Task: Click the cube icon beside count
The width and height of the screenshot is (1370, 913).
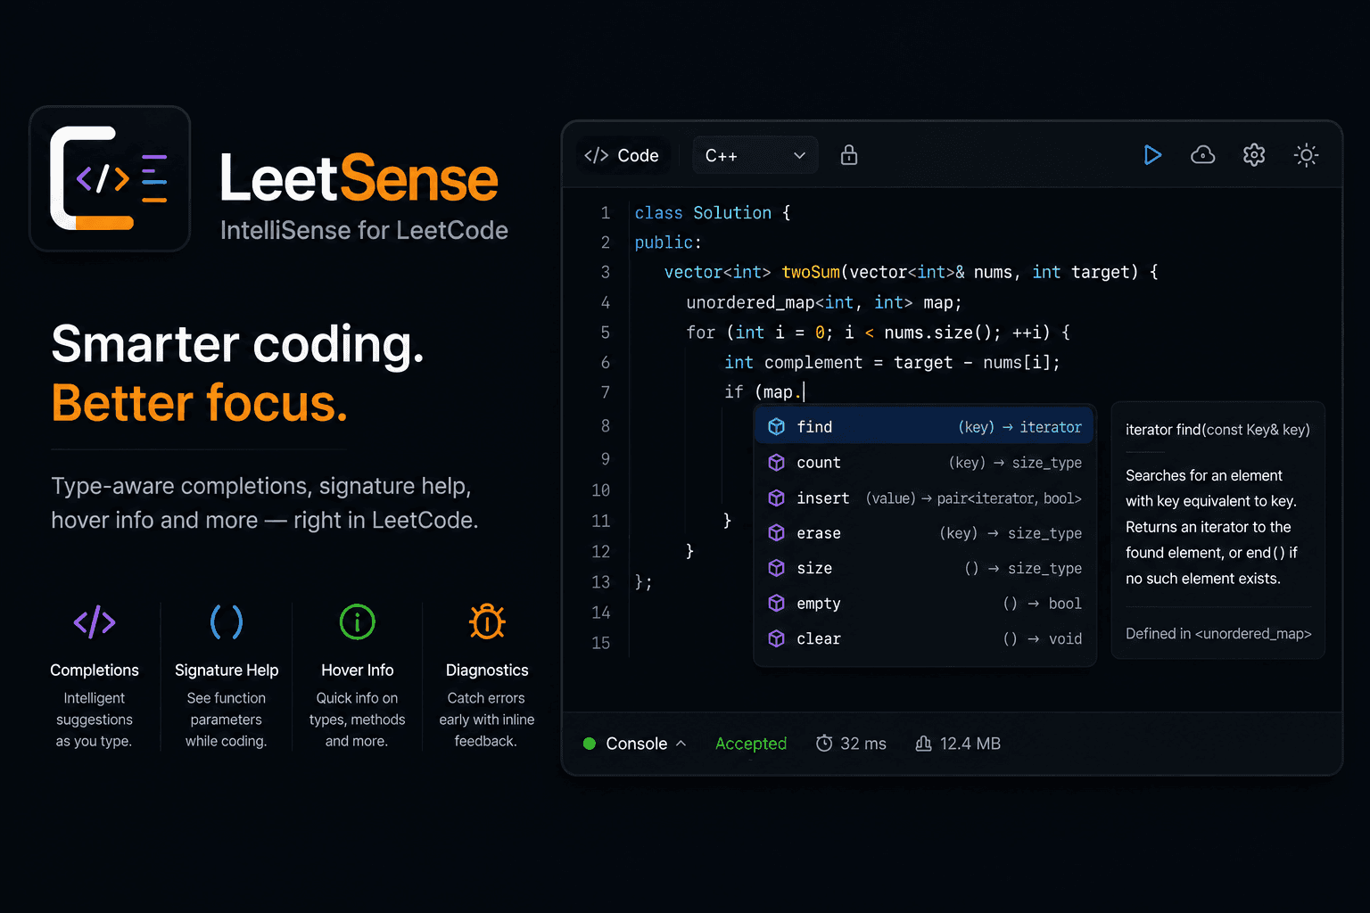Action: [777, 463]
